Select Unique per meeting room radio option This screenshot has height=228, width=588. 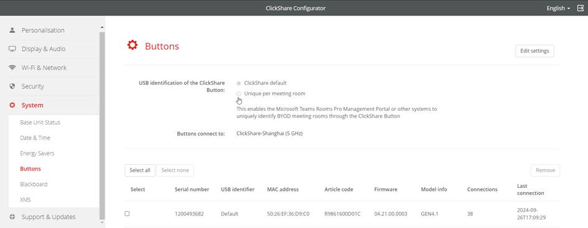pos(239,94)
